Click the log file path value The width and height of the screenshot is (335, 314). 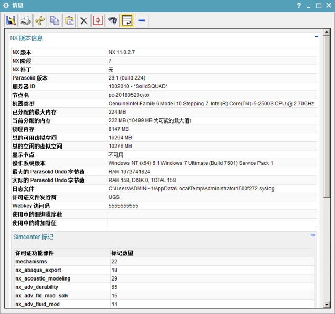pos(191,188)
